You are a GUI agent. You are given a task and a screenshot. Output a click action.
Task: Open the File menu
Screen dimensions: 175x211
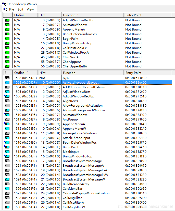[x=11, y=9]
